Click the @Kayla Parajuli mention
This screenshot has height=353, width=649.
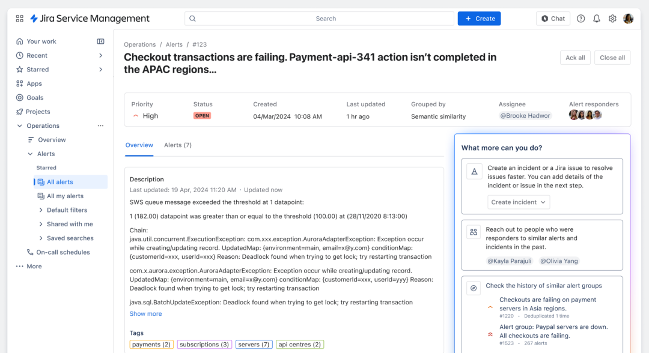click(509, 261)
